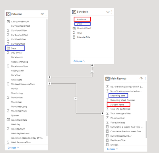Click the Main Records table scrollbar
The image size is (159, 153).
(x=146, y=129)
